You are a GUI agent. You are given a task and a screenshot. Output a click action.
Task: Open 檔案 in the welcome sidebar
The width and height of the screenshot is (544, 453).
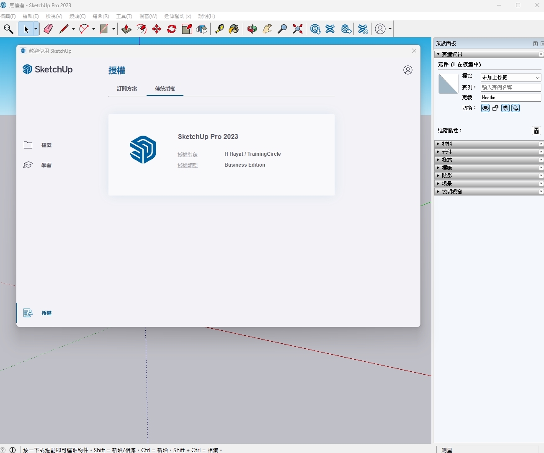46,145
